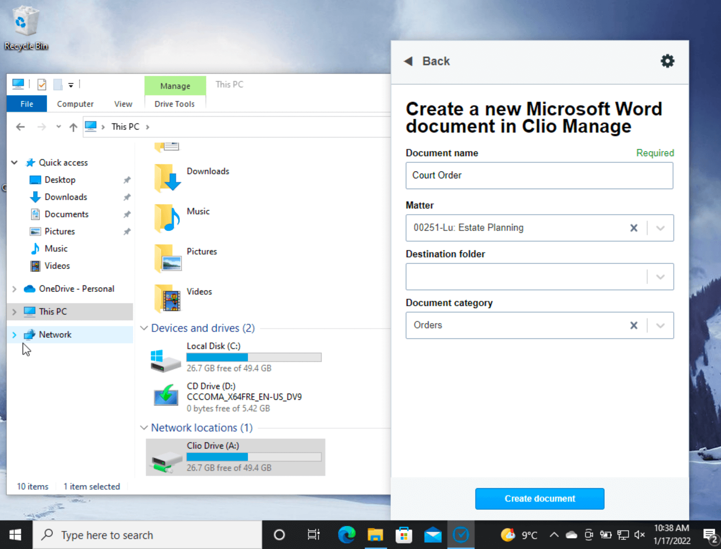
Task: Select Desktop in Quick access
Action: [60, 180]
